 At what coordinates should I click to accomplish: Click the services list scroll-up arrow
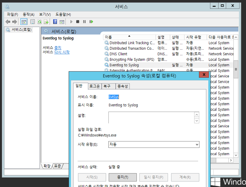click(x=236, y=37)
